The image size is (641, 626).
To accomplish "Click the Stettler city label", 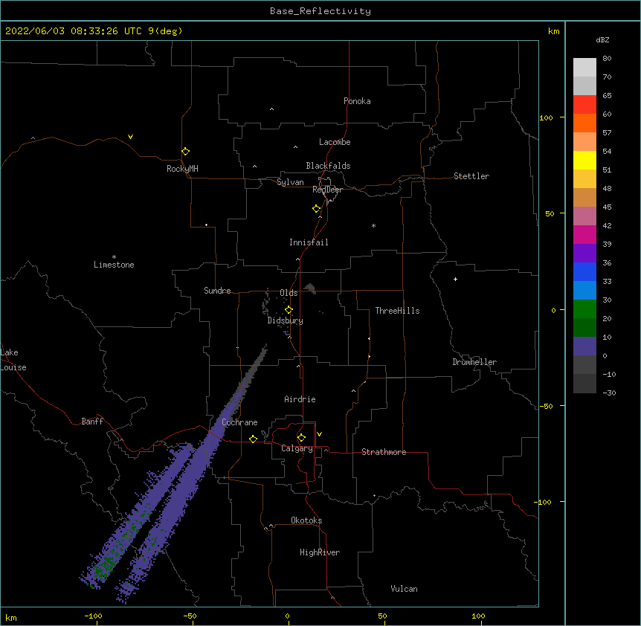I will pos(471,176).
